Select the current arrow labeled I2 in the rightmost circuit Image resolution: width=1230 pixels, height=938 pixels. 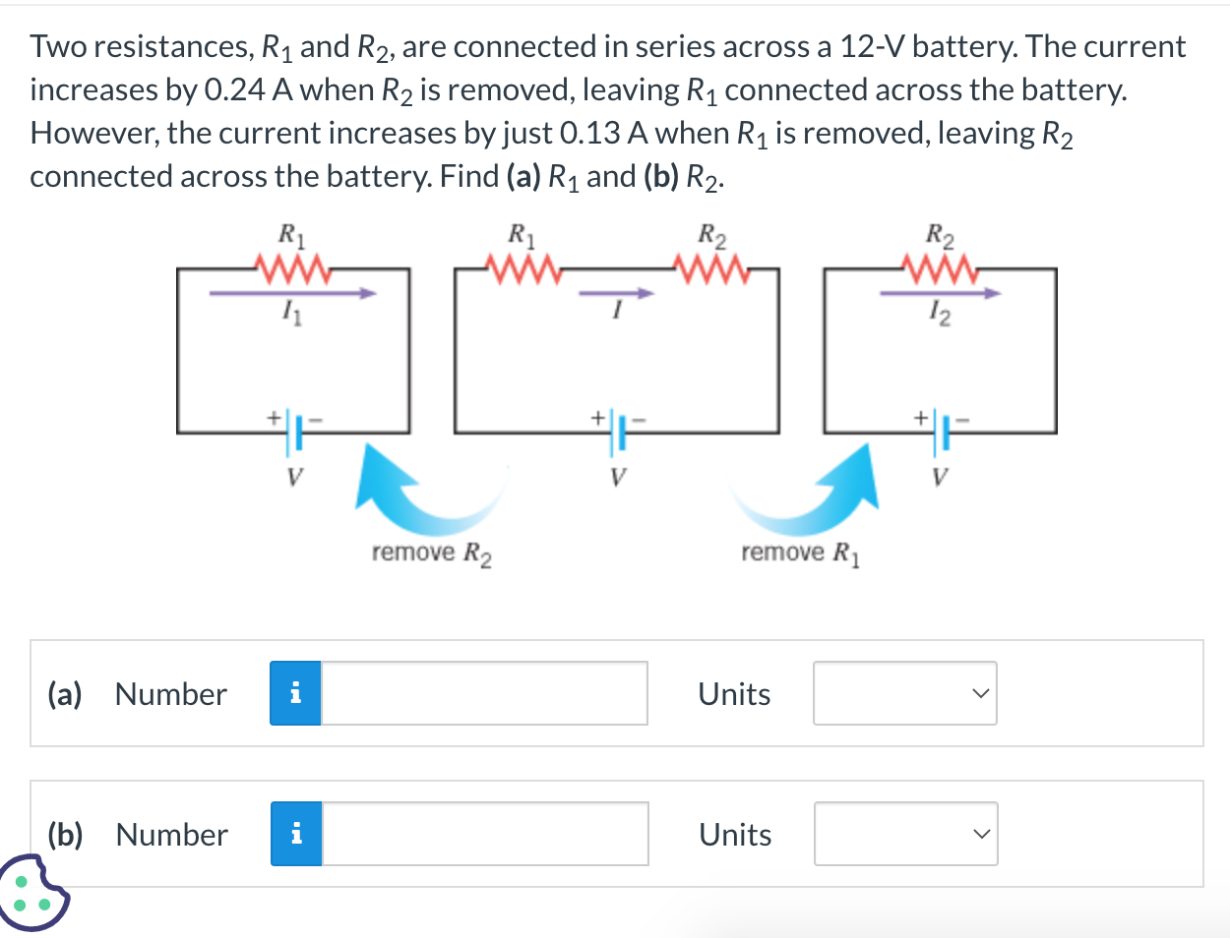point(940,292)
